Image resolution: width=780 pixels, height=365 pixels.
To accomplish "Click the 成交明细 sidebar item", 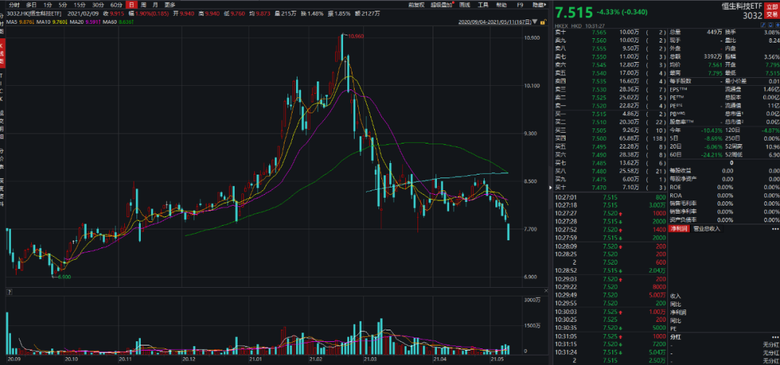I will tap(3, 125).
